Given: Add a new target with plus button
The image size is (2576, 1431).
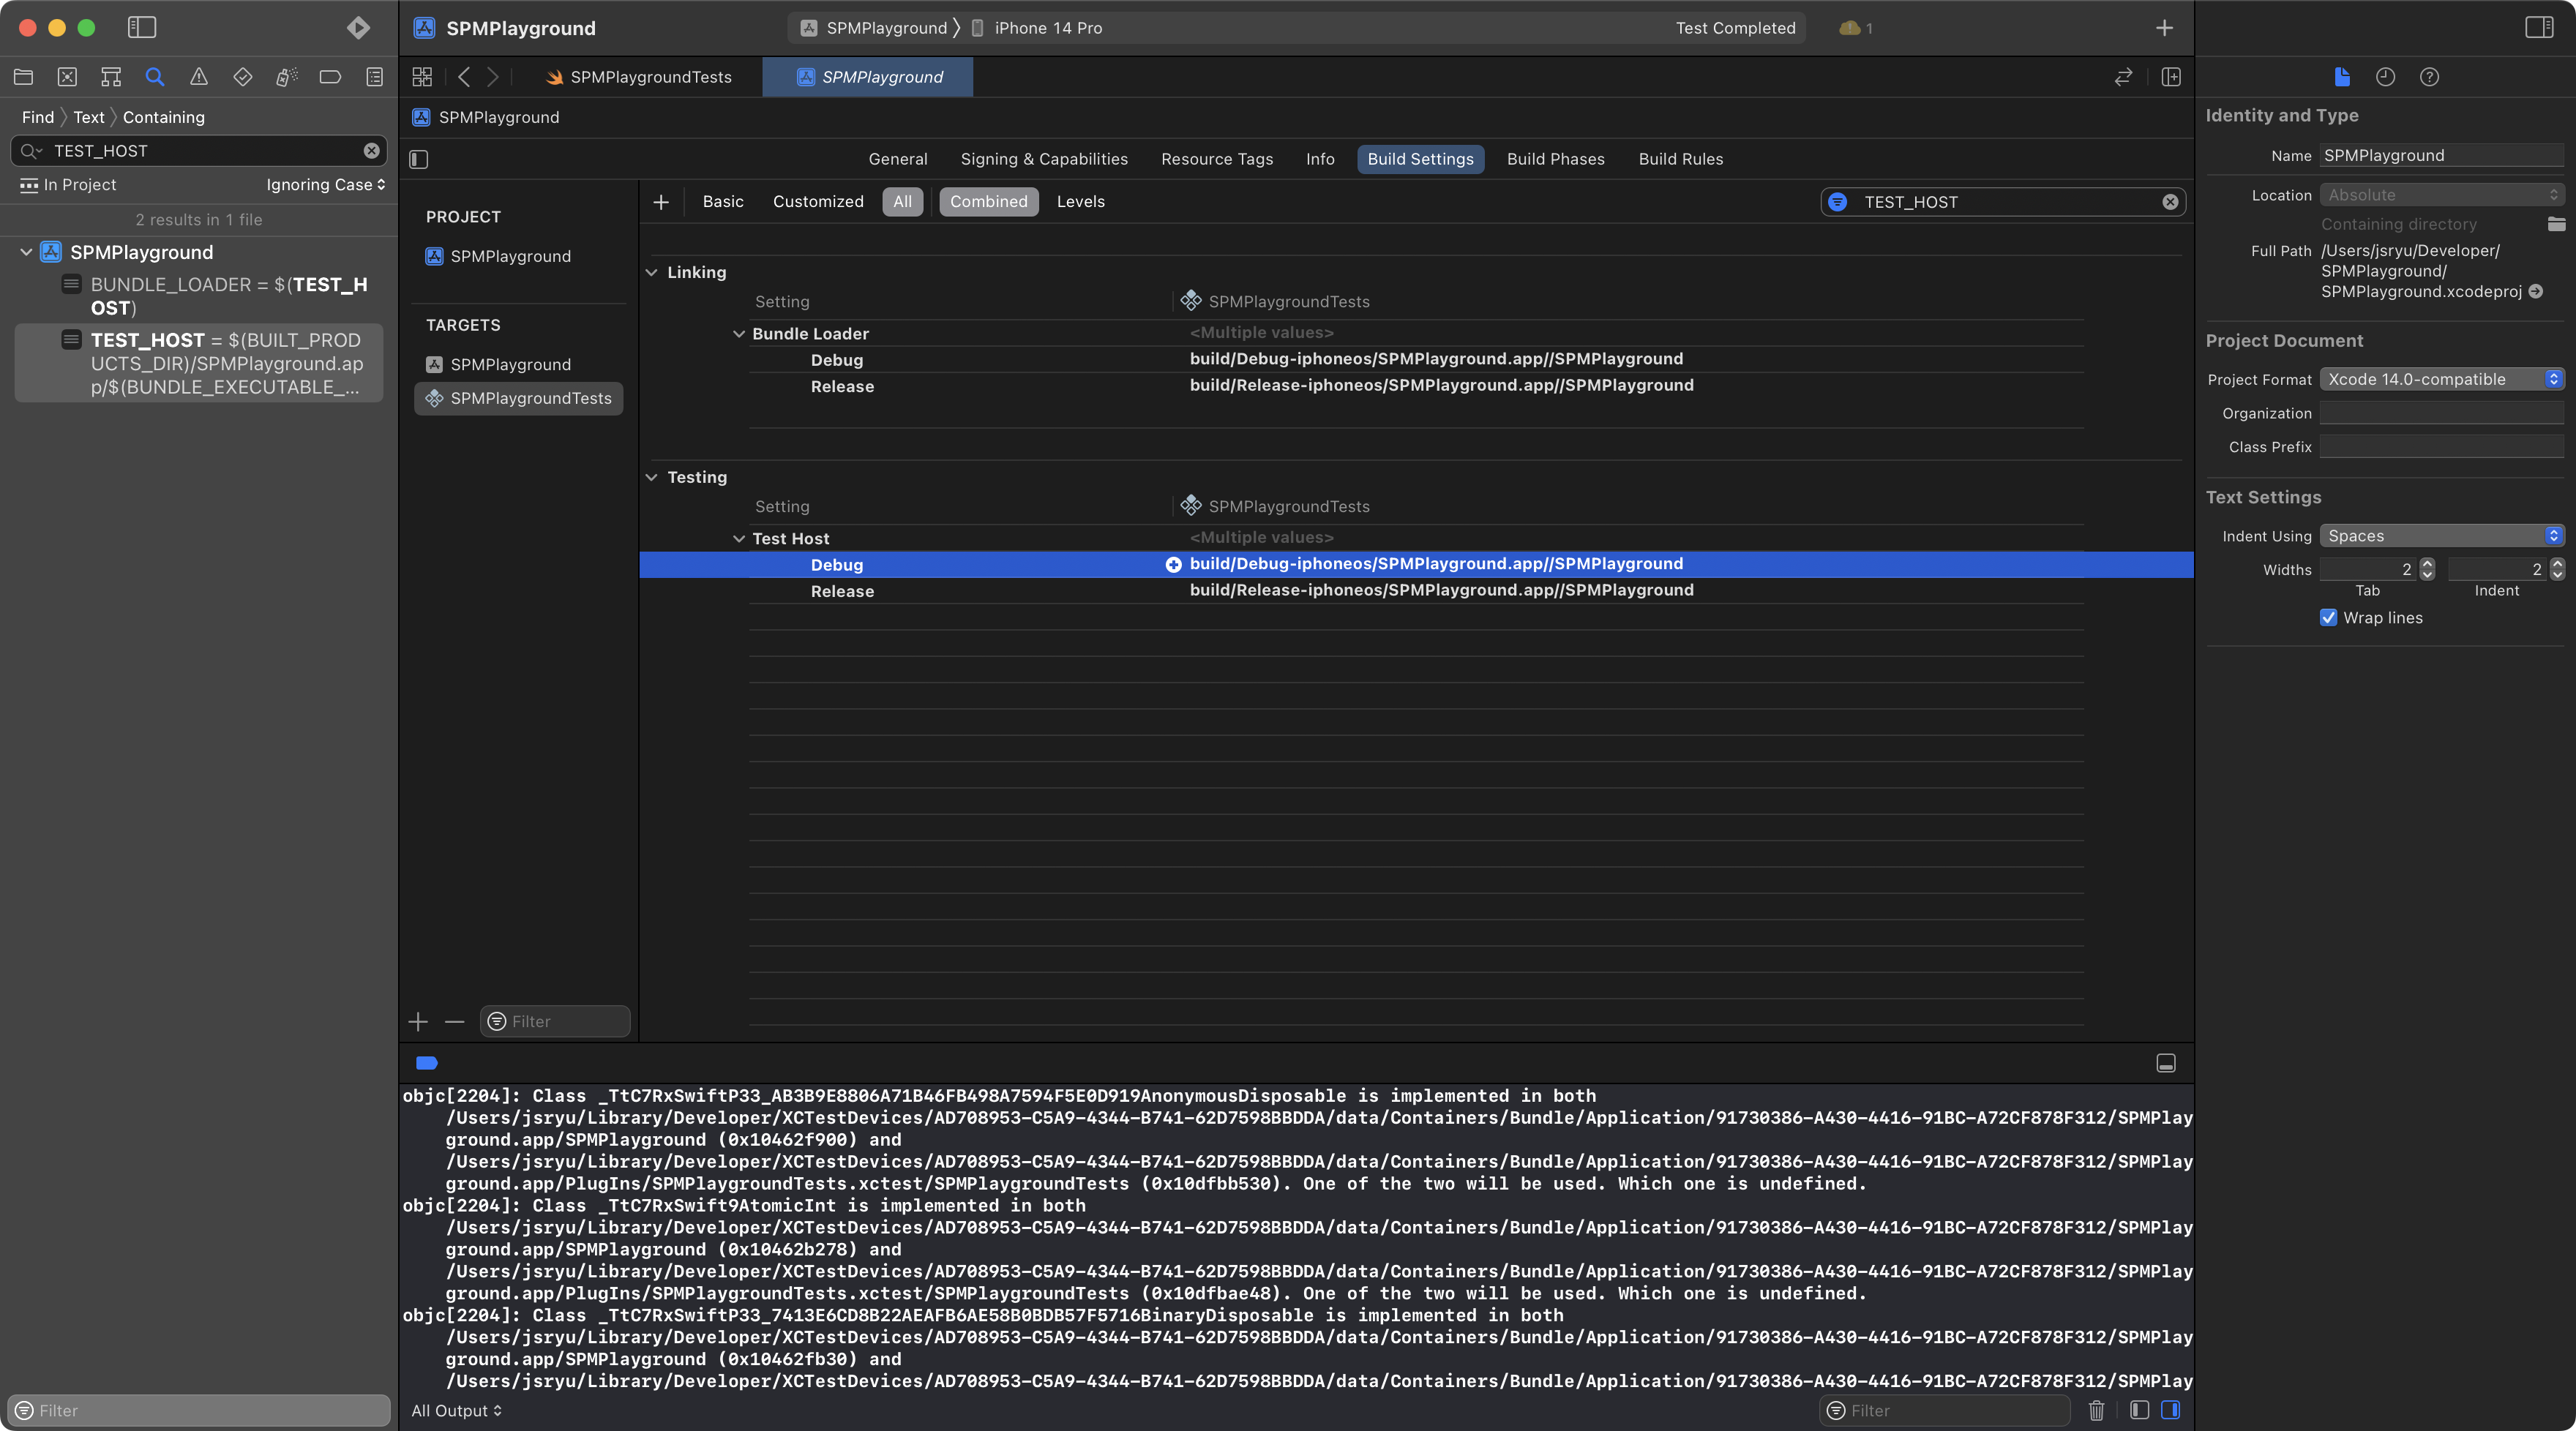Looking at the screenshot, I should point(419,1021).
